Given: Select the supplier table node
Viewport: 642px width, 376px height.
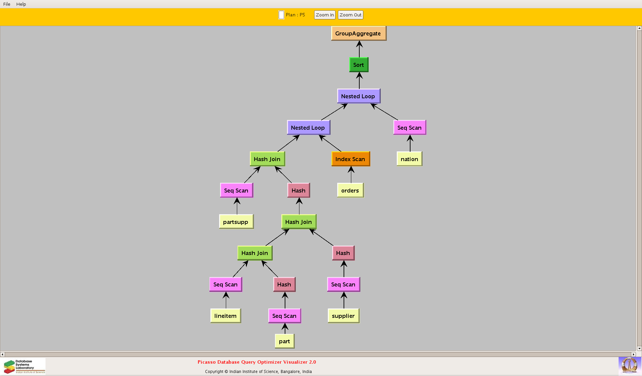Looking at the screenshot, I should (x=343, y=316).
